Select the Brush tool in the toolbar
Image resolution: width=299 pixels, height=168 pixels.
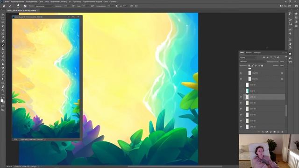[x=3, y=45]
